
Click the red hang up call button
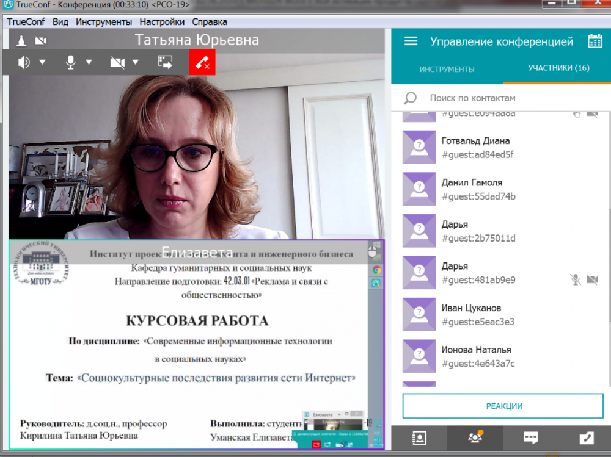coord(202,62)
